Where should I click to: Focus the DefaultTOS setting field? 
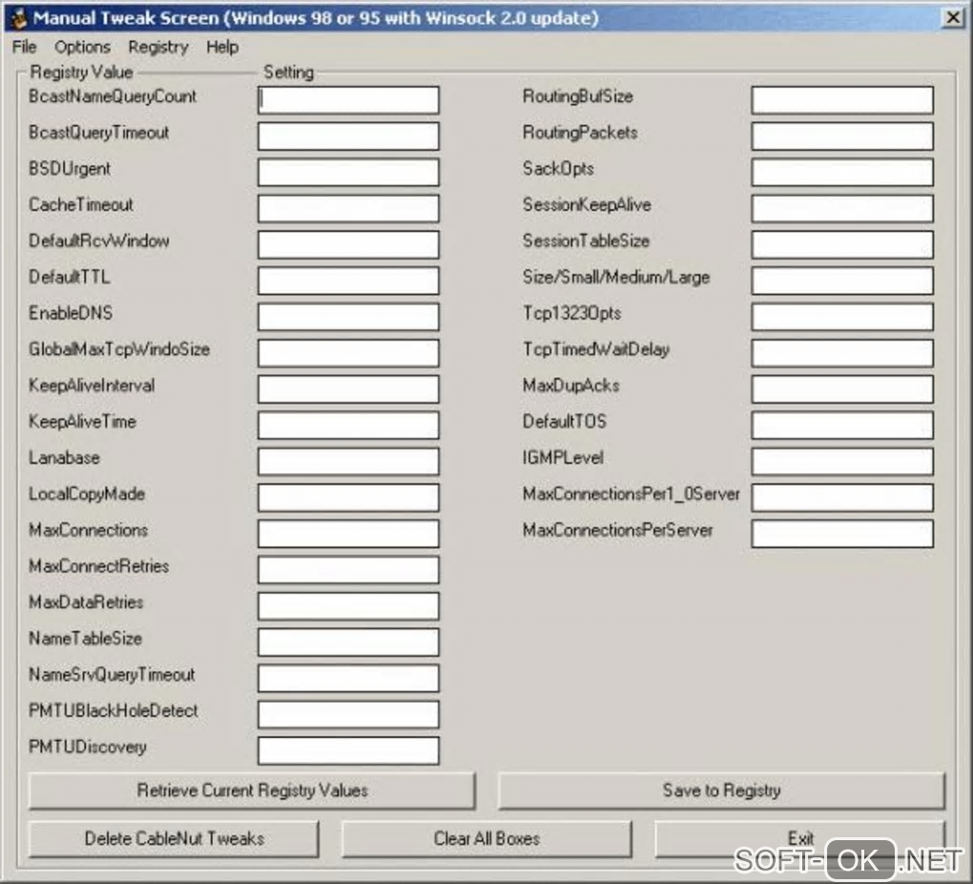point(842,425)
